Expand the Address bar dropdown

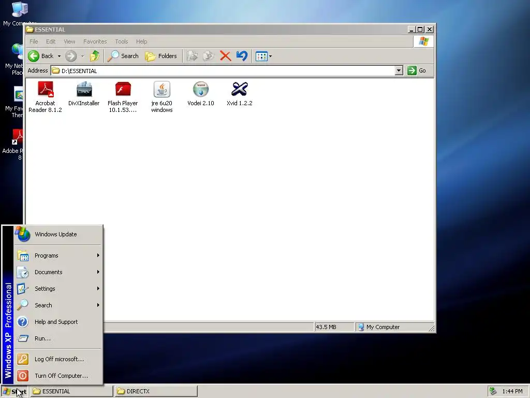399,70
